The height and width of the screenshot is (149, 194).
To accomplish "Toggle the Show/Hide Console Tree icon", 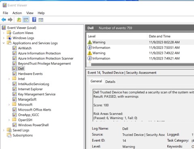I will pyautogui.click(x=26, y=20).
